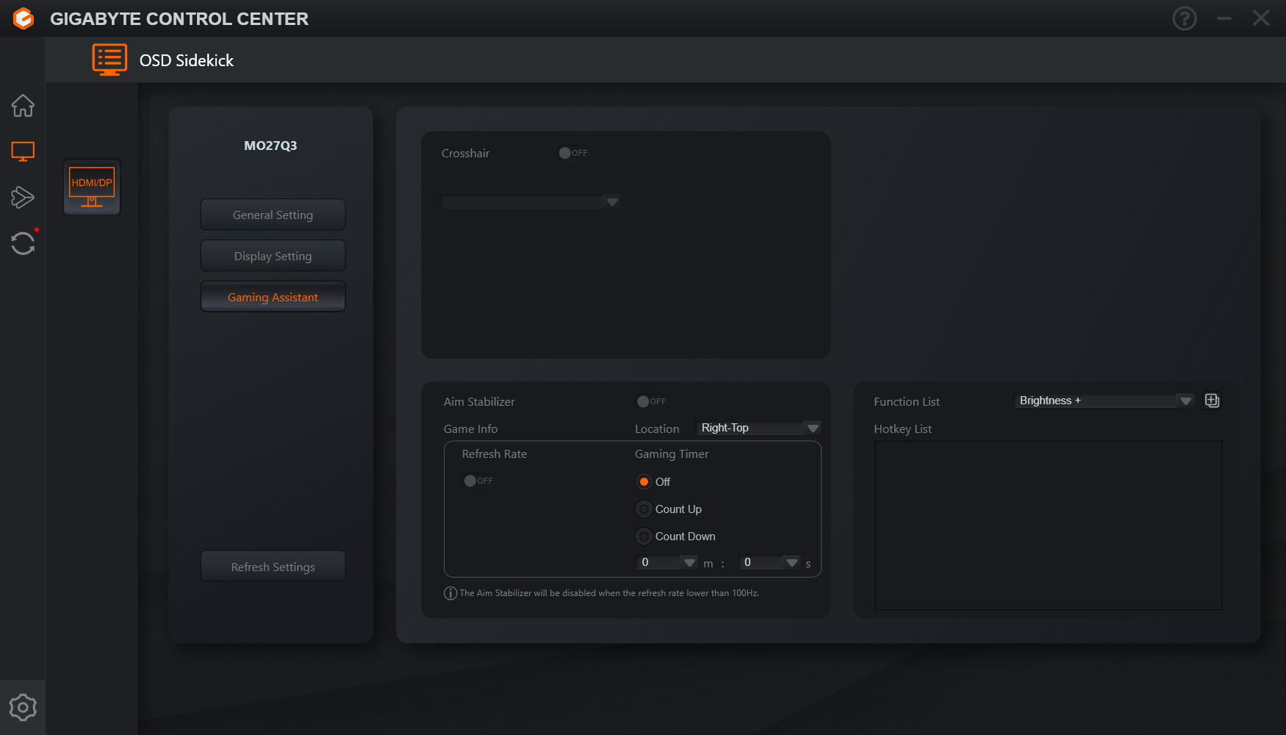
Task: Select the HDMI/DP monitor device icon
Action: pos(92,187)
